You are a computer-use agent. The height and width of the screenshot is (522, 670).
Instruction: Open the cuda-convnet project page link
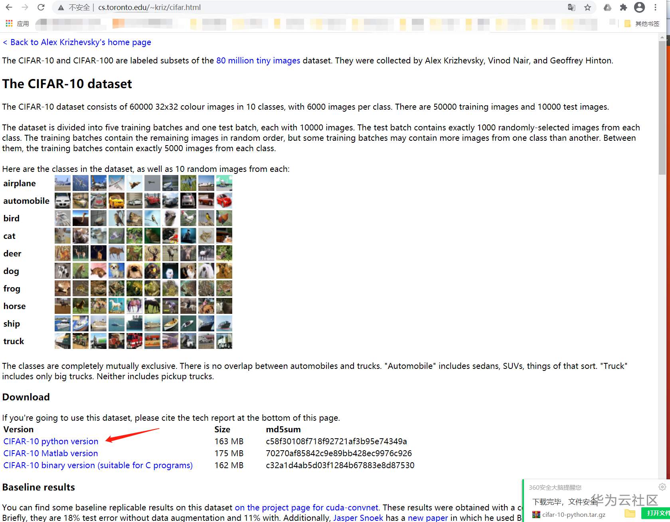306,507
